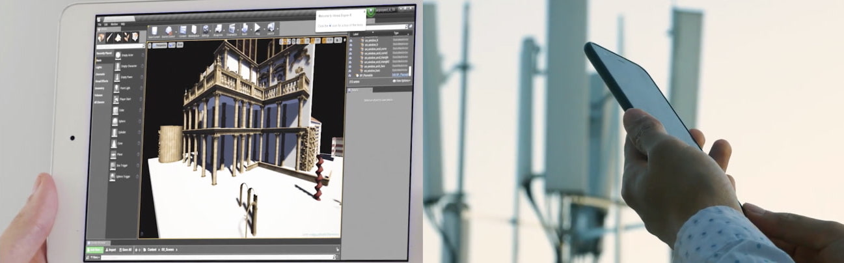
Task: Select the Basic category
Action: pyautogui.click(x=99, y=61)
